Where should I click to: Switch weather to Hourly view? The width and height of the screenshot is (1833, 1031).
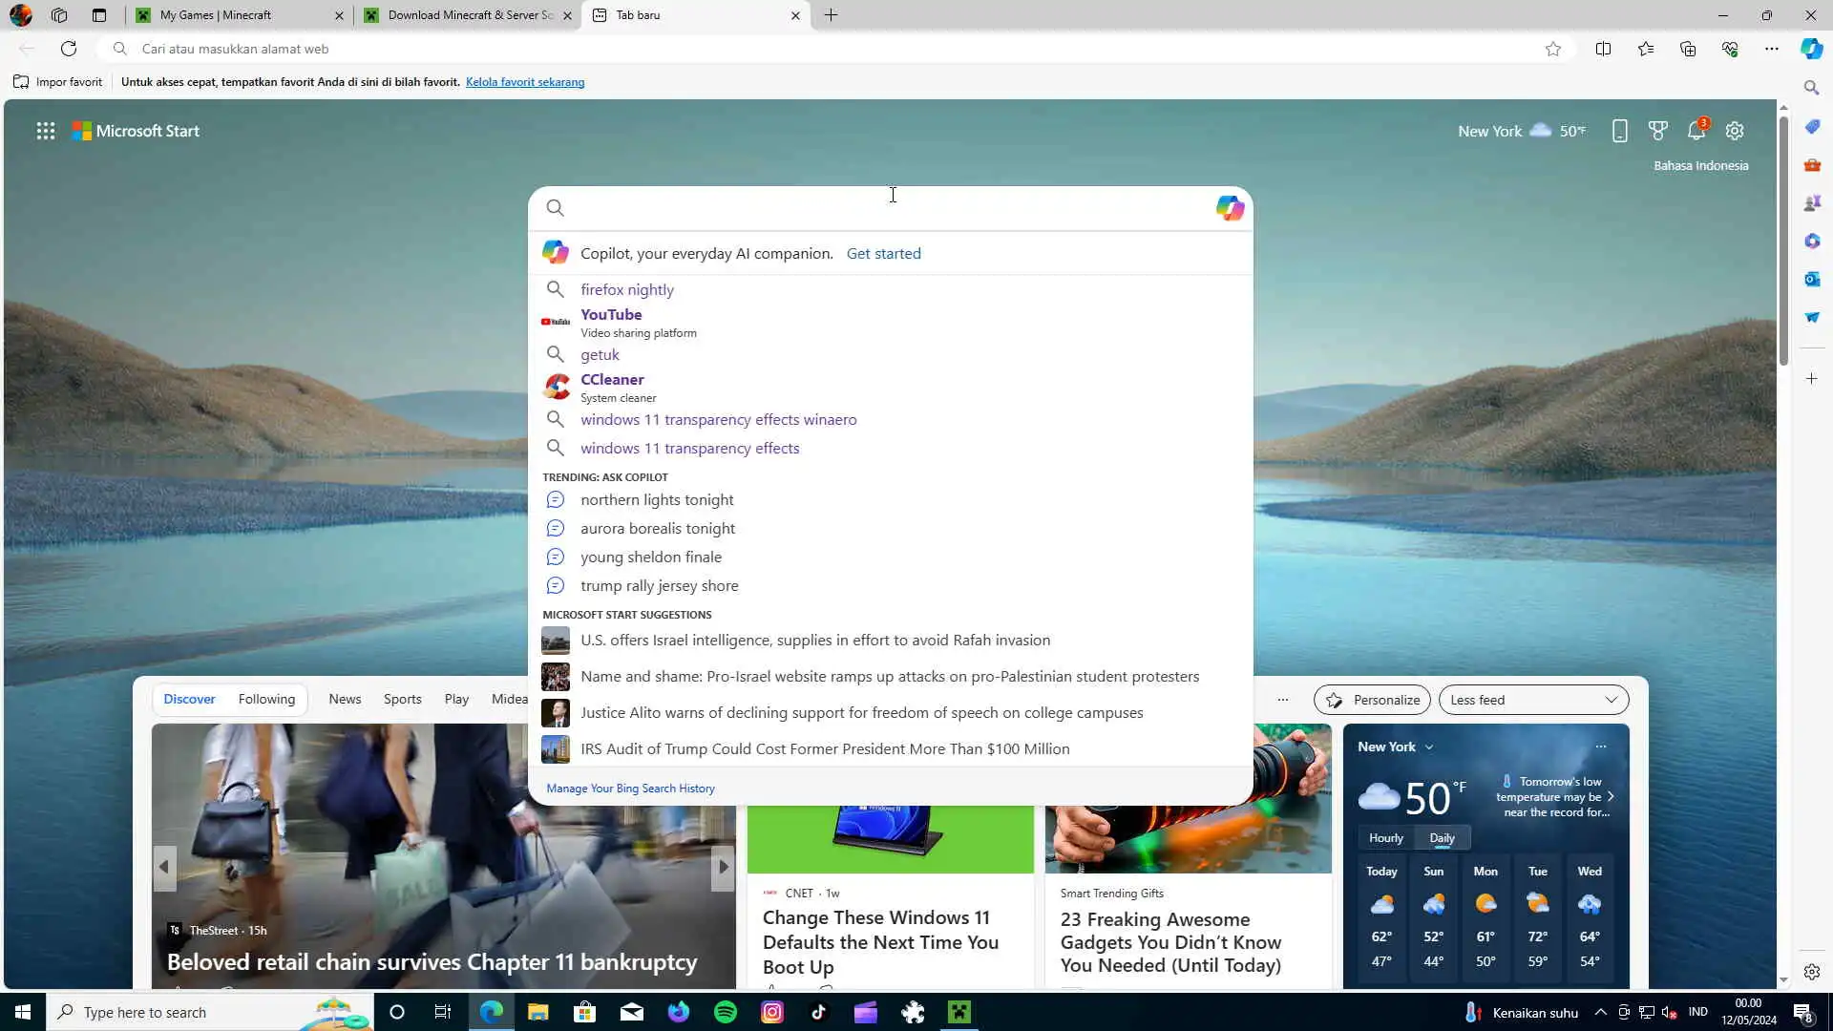(1385, 838)
